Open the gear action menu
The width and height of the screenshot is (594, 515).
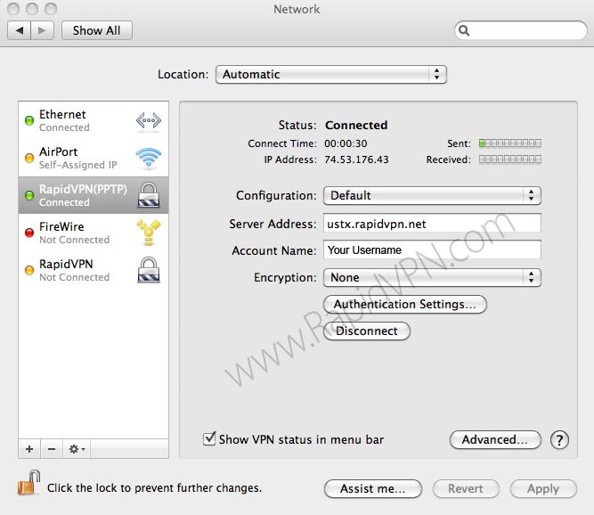pos(77,449)
